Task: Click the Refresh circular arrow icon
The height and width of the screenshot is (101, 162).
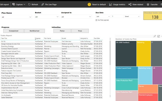Action: [x=29, y=5]
